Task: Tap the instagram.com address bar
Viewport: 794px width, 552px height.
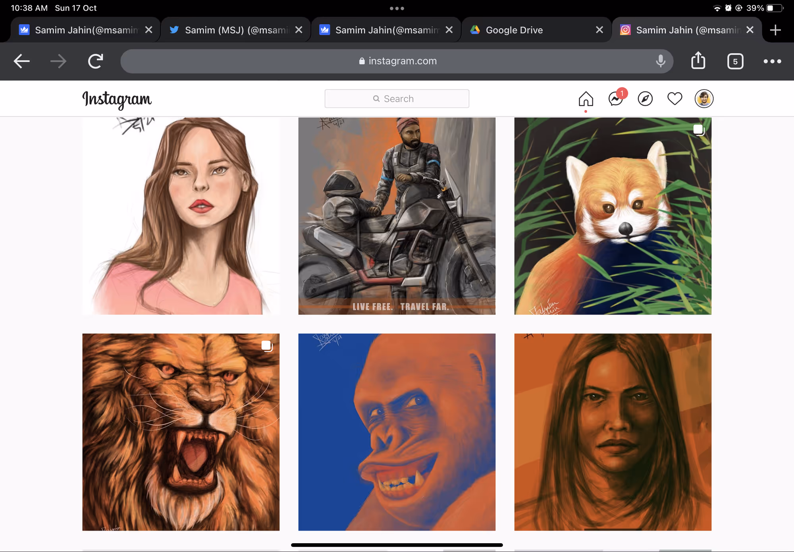Action: pyautogui.click(x=397, y=61)
